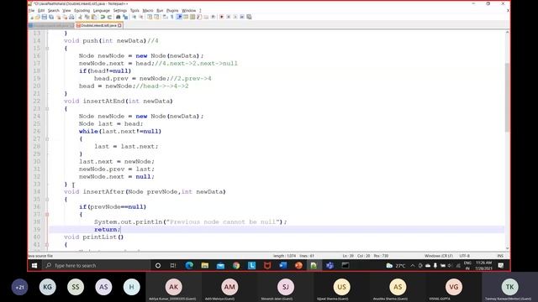Toggle synchronize horizontal scrolling button

[x=157, y=17]
